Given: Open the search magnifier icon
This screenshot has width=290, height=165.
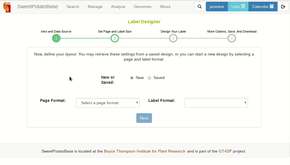Looking at the screenshot, I should pos(199,6).
